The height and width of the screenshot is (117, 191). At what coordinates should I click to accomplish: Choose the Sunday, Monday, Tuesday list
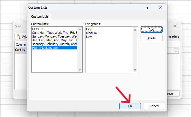point(54,37)
